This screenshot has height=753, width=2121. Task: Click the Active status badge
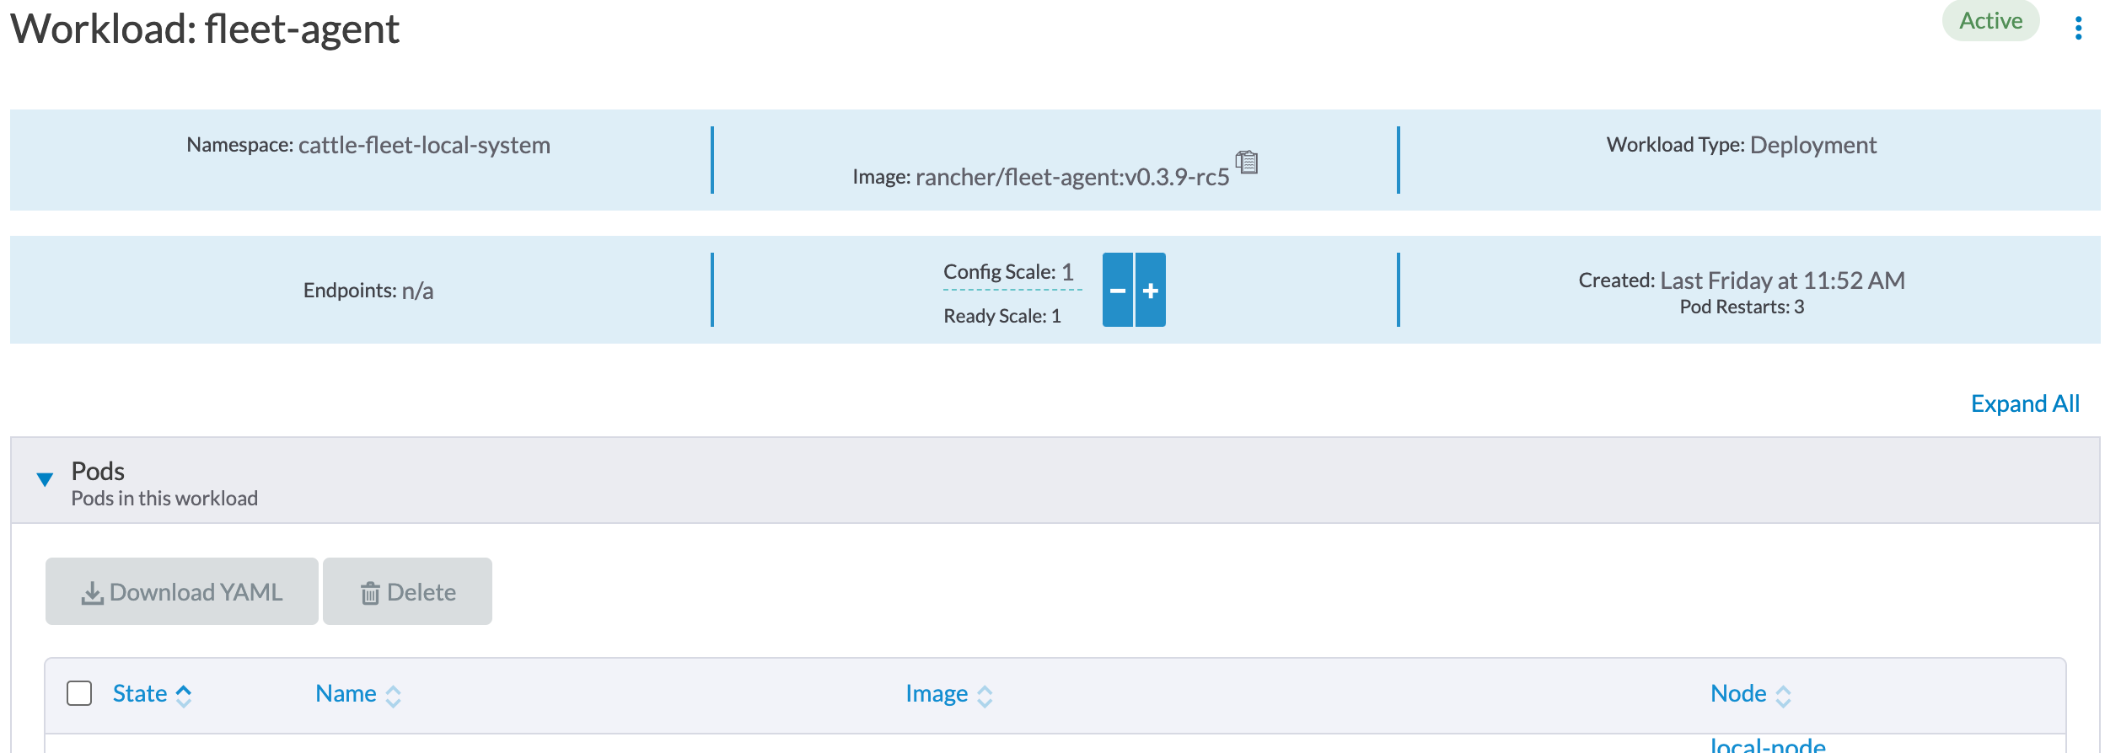pyautogui.click(x=1990, y=21)
